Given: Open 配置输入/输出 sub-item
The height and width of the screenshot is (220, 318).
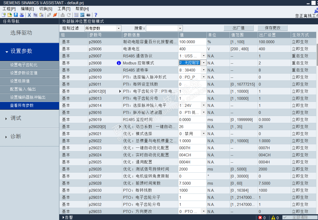Looking at the screenshot, I should click(29, 89).
